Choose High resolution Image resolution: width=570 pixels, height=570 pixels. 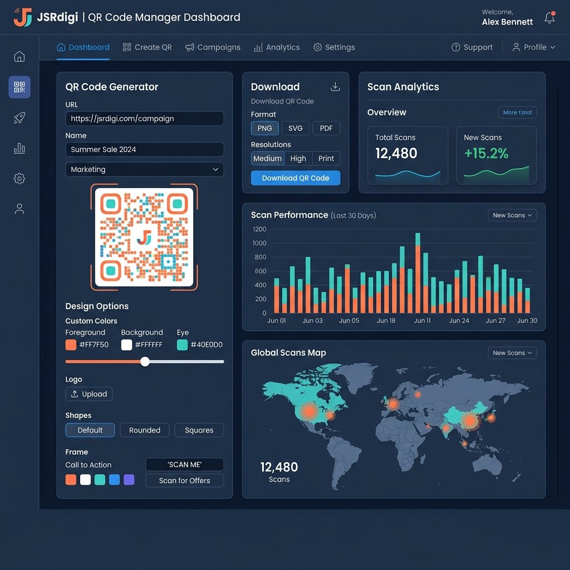click(x=298, y=159)
